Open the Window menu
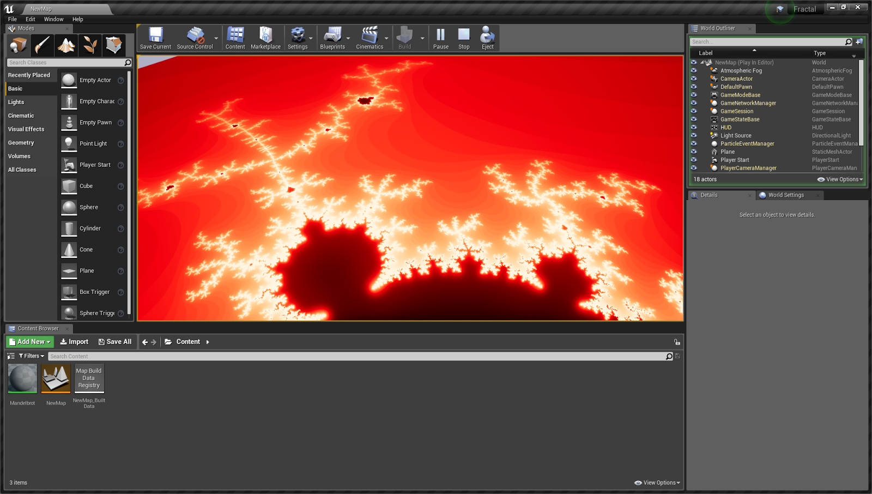Image resolution: width=872 pixels, height=494 pixels. (x=53, y=19)
